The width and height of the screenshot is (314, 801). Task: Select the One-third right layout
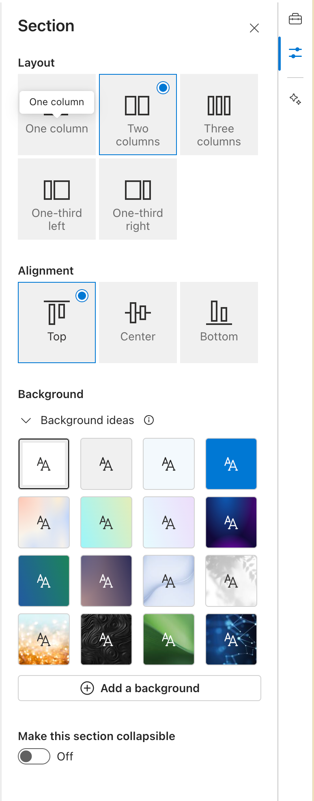tap(138, 199)
